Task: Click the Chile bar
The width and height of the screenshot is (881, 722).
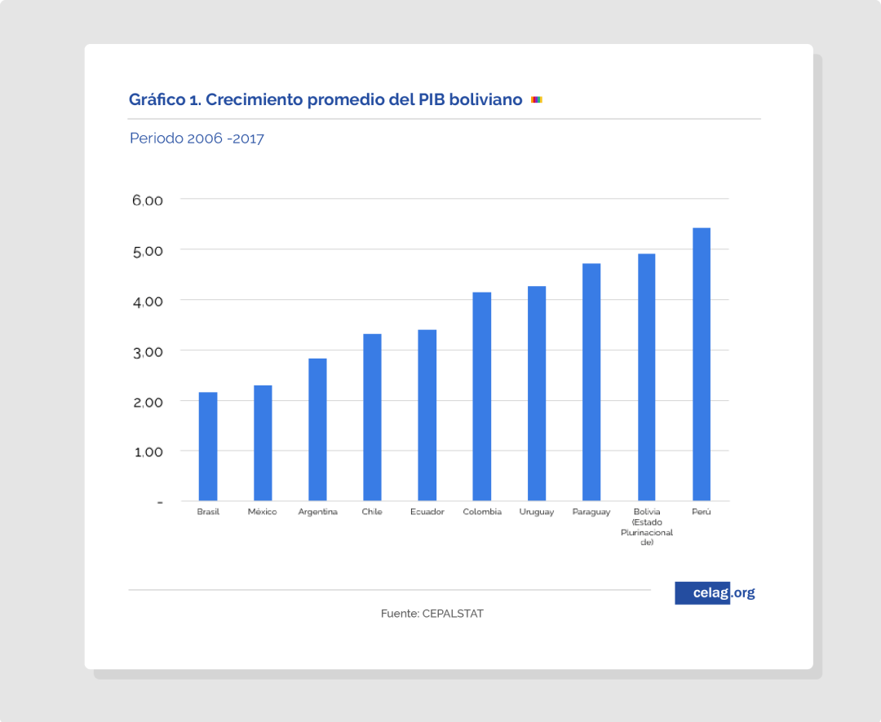Action: pos(372,417)
